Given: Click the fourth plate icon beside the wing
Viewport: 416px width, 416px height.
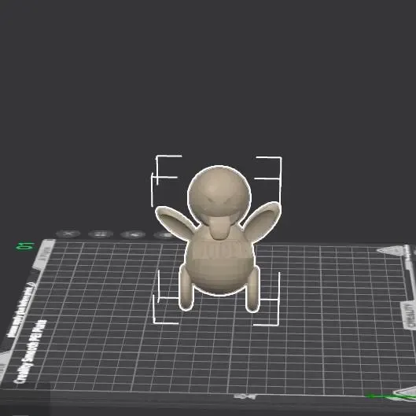Looking at the screenshot, I should click(x=164, y=235).
